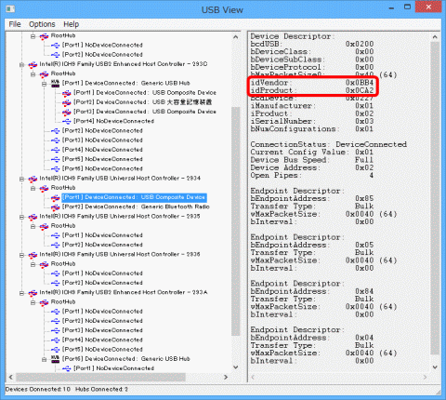Viewport: 446px width, 400px height.
Task: Click the hub icon of Port1 Generic USB Hub
Action: click(x=55, y=83)
